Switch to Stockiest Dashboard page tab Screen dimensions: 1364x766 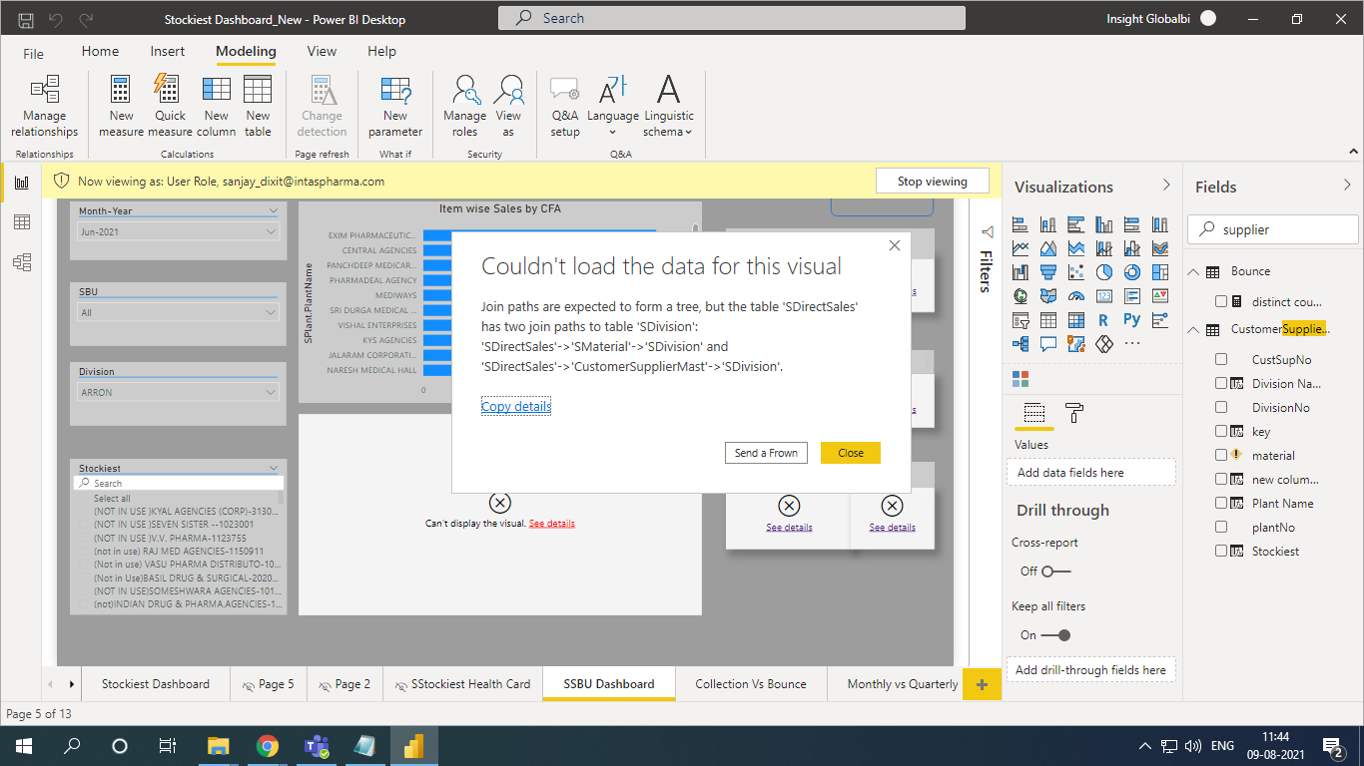[x=156, y=684]
